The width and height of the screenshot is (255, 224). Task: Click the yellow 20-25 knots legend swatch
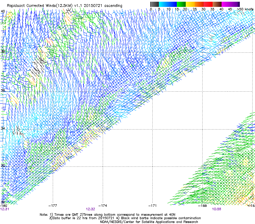(190, 4)
